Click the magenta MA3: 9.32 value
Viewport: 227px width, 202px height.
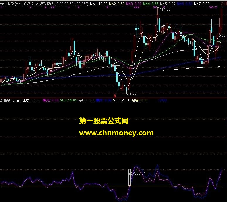134,4
